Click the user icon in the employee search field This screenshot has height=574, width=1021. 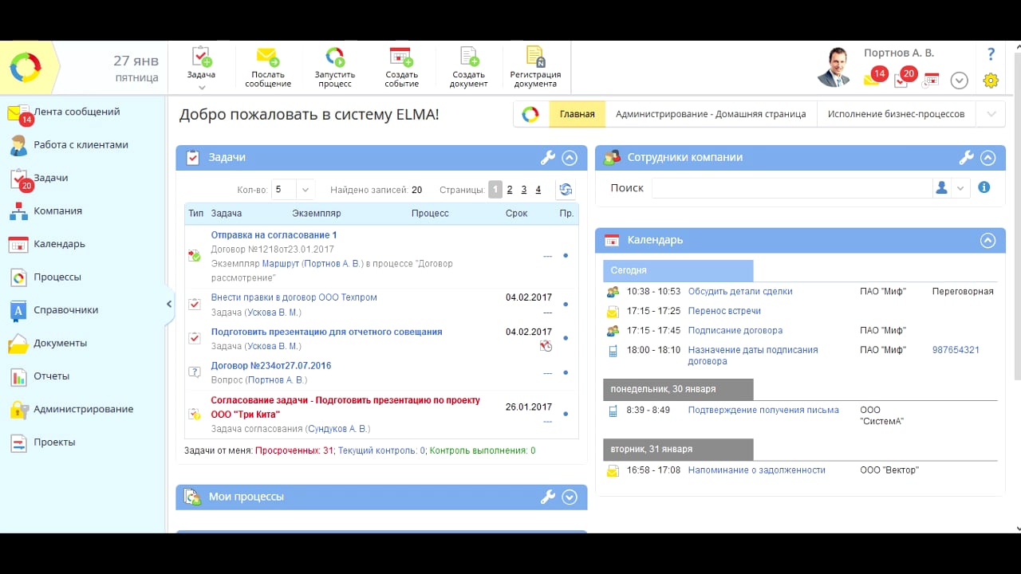pos(941,188)
